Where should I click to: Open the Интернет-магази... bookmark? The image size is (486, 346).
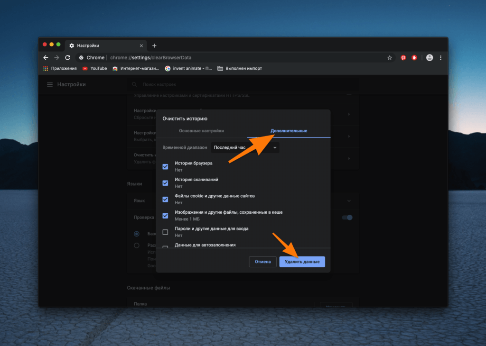click(136, 68)
